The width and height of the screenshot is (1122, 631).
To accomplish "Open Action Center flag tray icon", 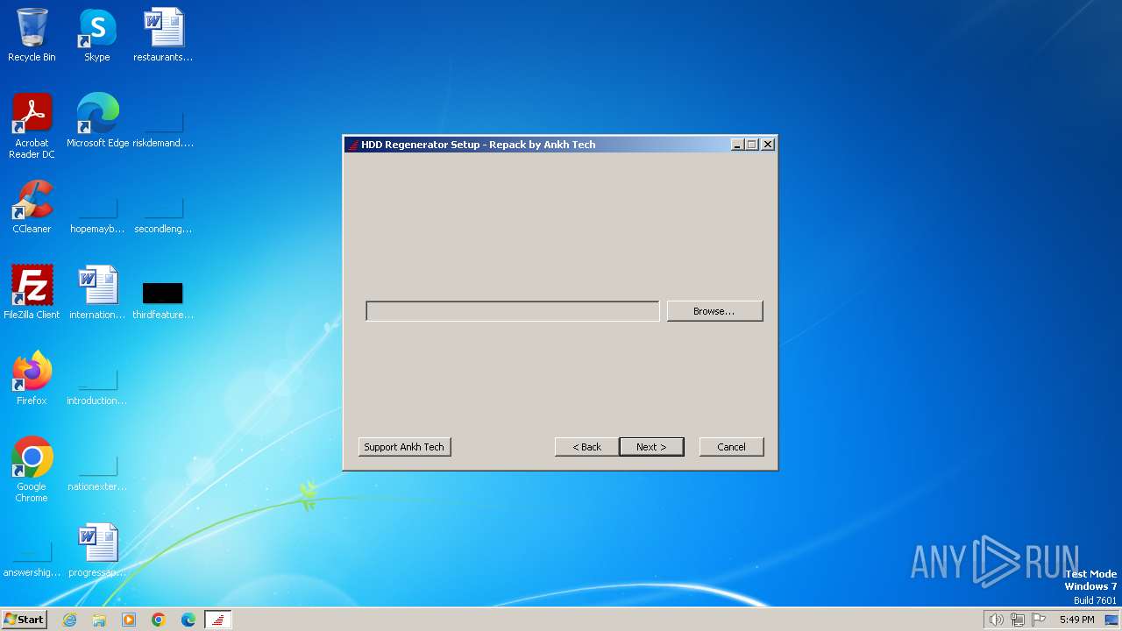I will [x=1039, y=620].
